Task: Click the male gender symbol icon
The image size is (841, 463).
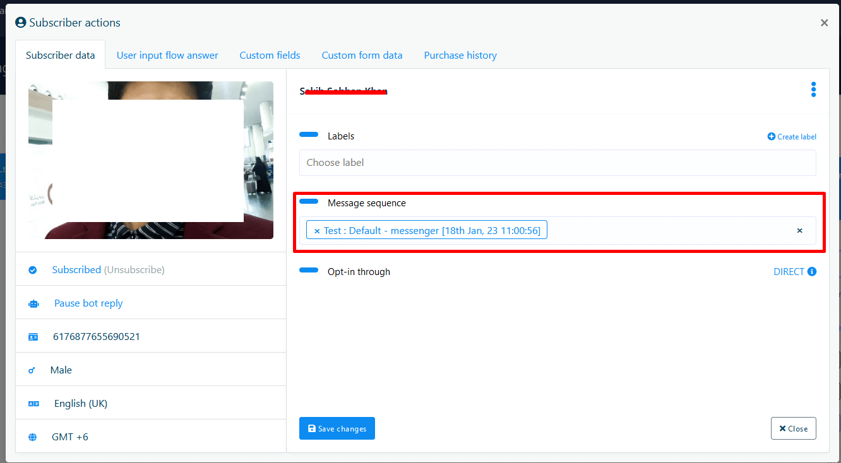Action: (x=32, y=370)
